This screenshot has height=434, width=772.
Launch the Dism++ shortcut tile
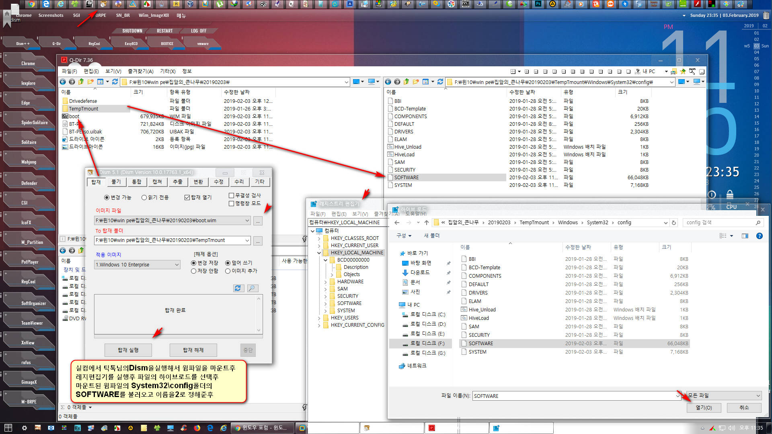point(23,43)
